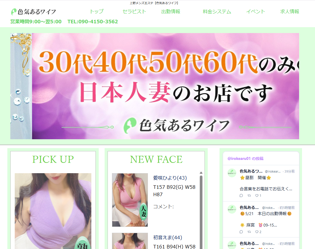
Task: Click the 初音えま(44) name text
Action: [168, 237]
